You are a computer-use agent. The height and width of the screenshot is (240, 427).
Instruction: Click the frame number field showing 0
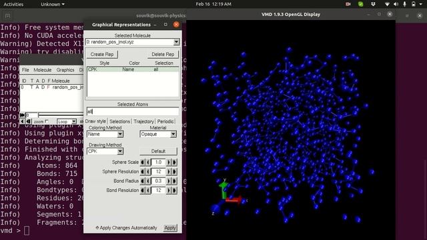click(x=31, y=115)
